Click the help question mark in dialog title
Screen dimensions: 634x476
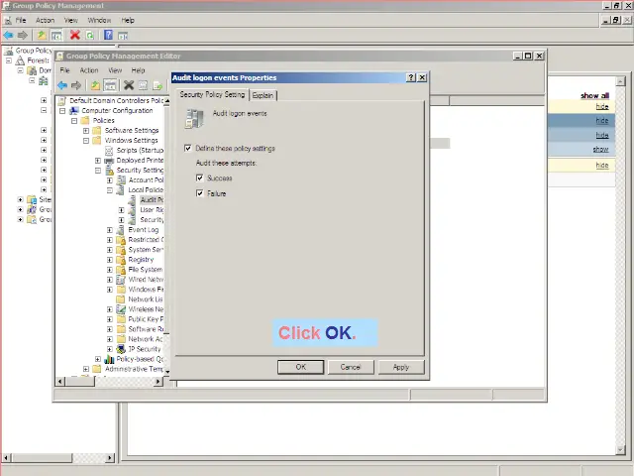(411, 77)
